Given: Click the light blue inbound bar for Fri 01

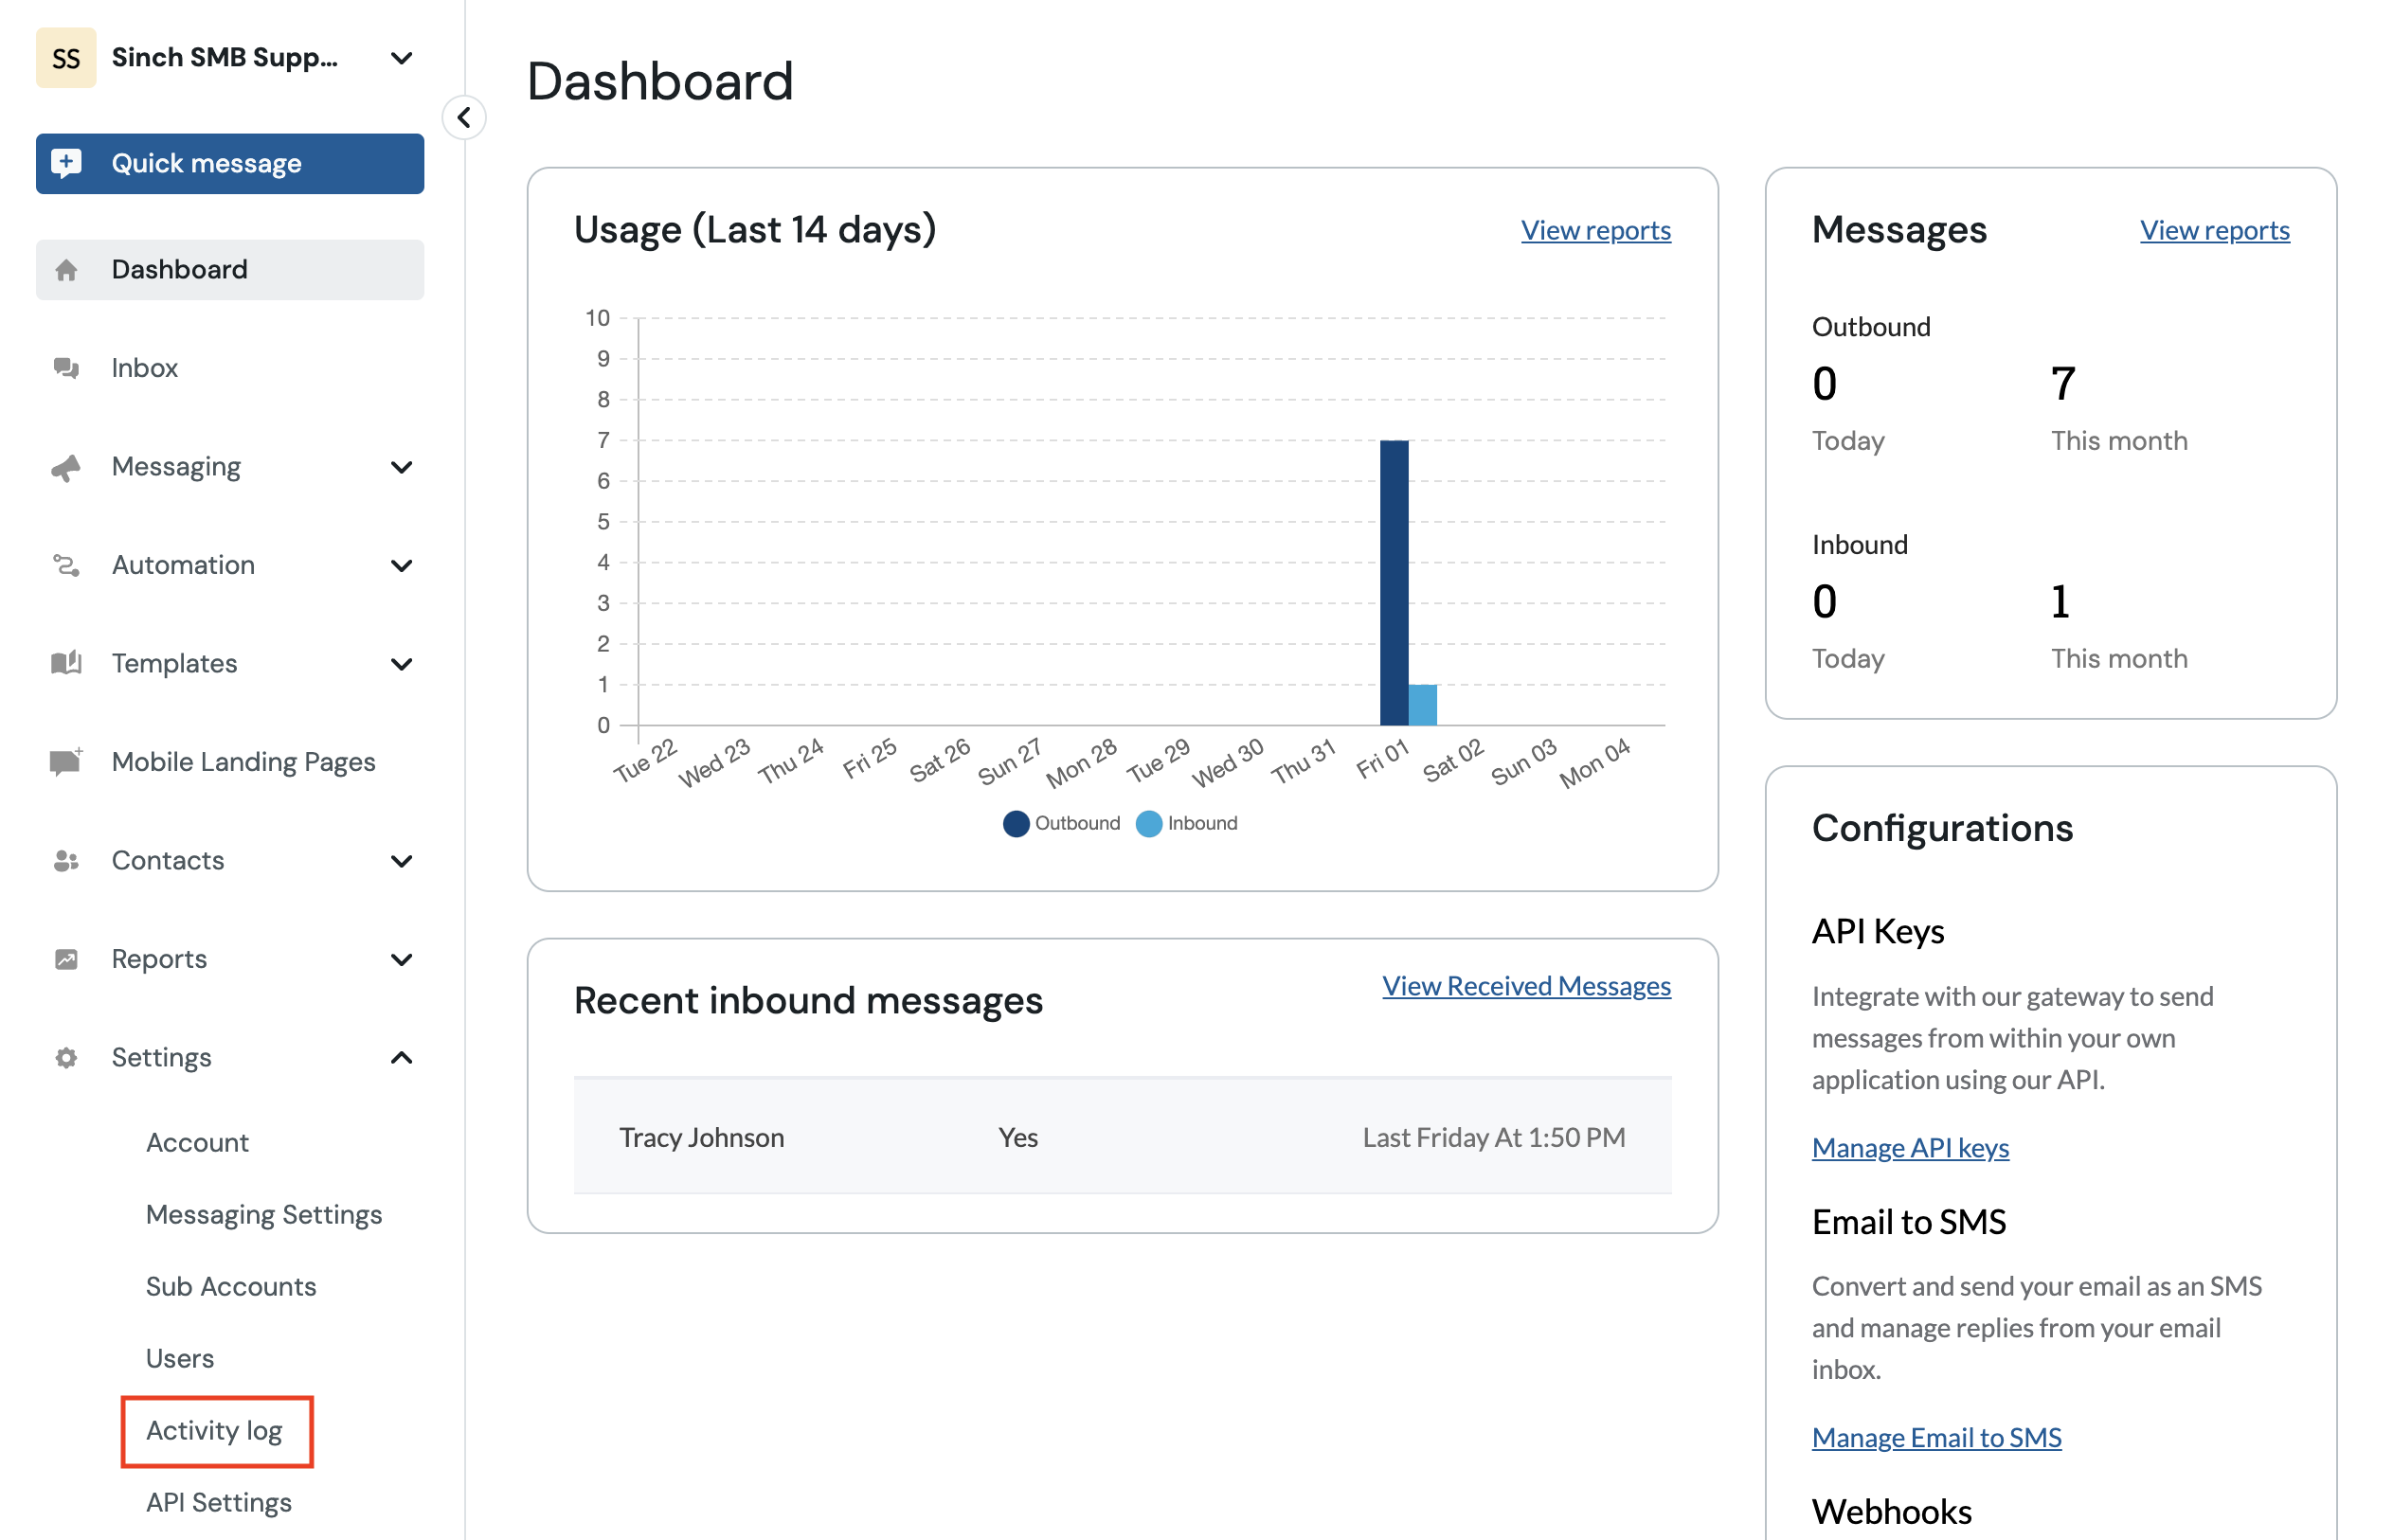Looking at the screenshot, I should tap(1423, 705).
